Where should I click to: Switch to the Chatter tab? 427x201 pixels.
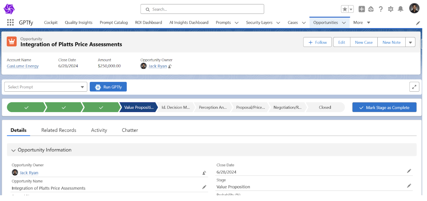130,130
